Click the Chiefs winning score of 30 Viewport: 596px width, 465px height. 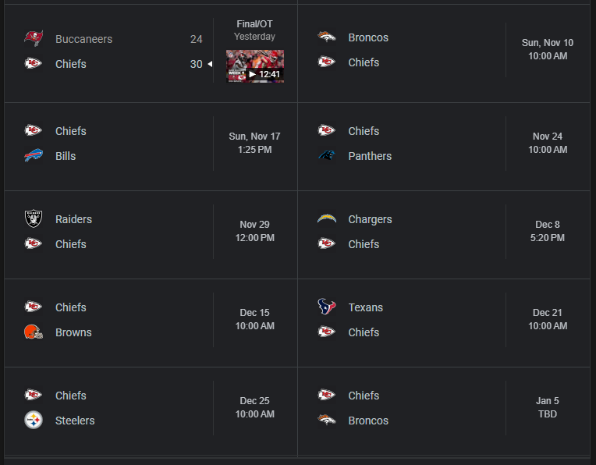(196, 64)
